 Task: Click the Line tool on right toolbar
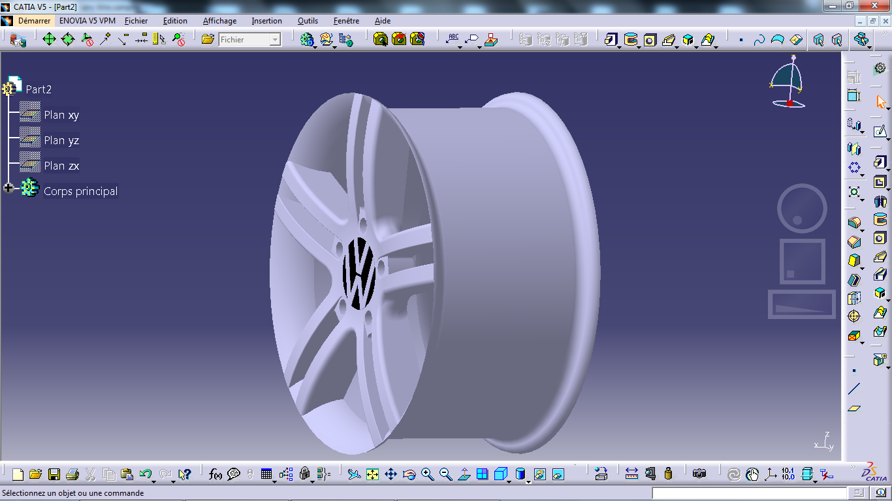pos(854,389)
